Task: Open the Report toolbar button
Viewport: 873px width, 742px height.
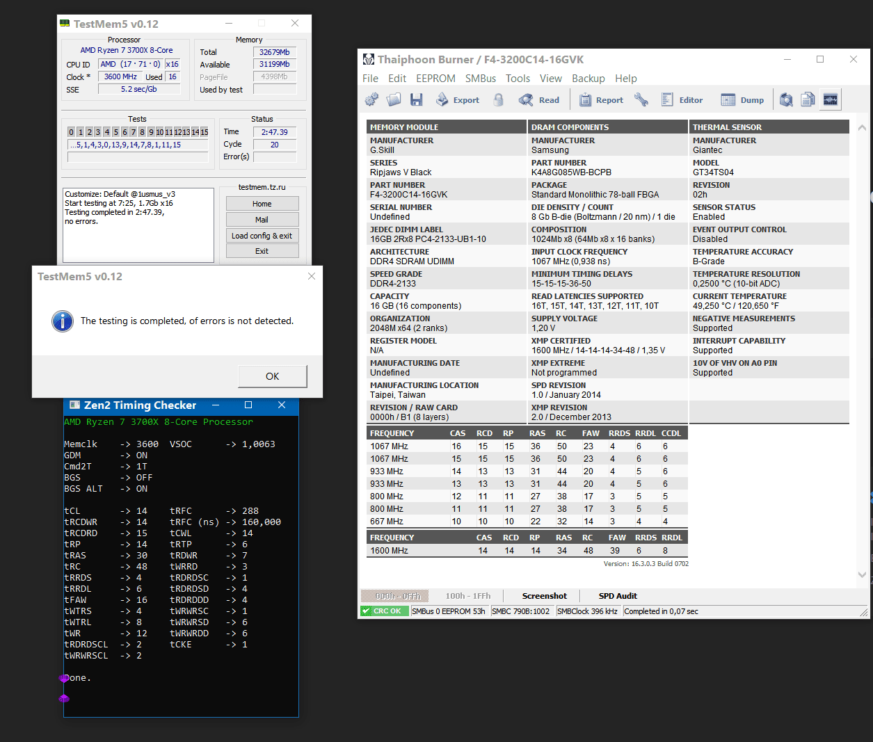Action: pyautogui.click(x=602, y=99)
